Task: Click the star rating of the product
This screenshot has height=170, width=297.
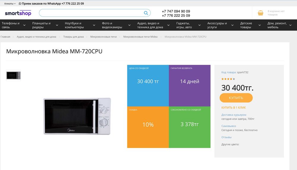Action: click(228, 79)
